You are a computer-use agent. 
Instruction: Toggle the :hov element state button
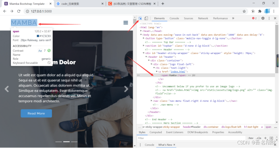(x=250, y=138)
